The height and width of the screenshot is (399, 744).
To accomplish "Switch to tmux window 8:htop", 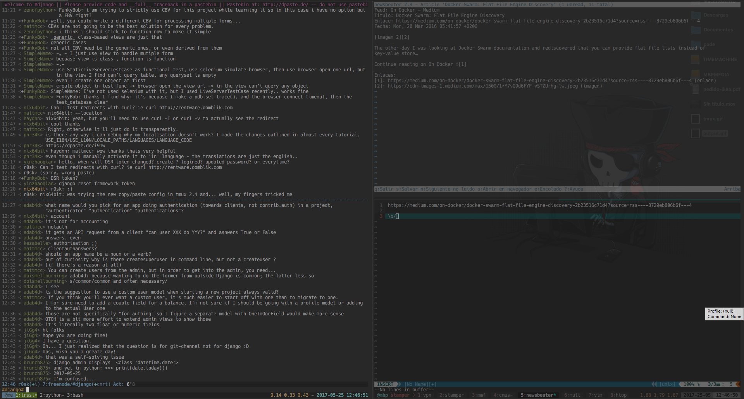I will point(618,395).
